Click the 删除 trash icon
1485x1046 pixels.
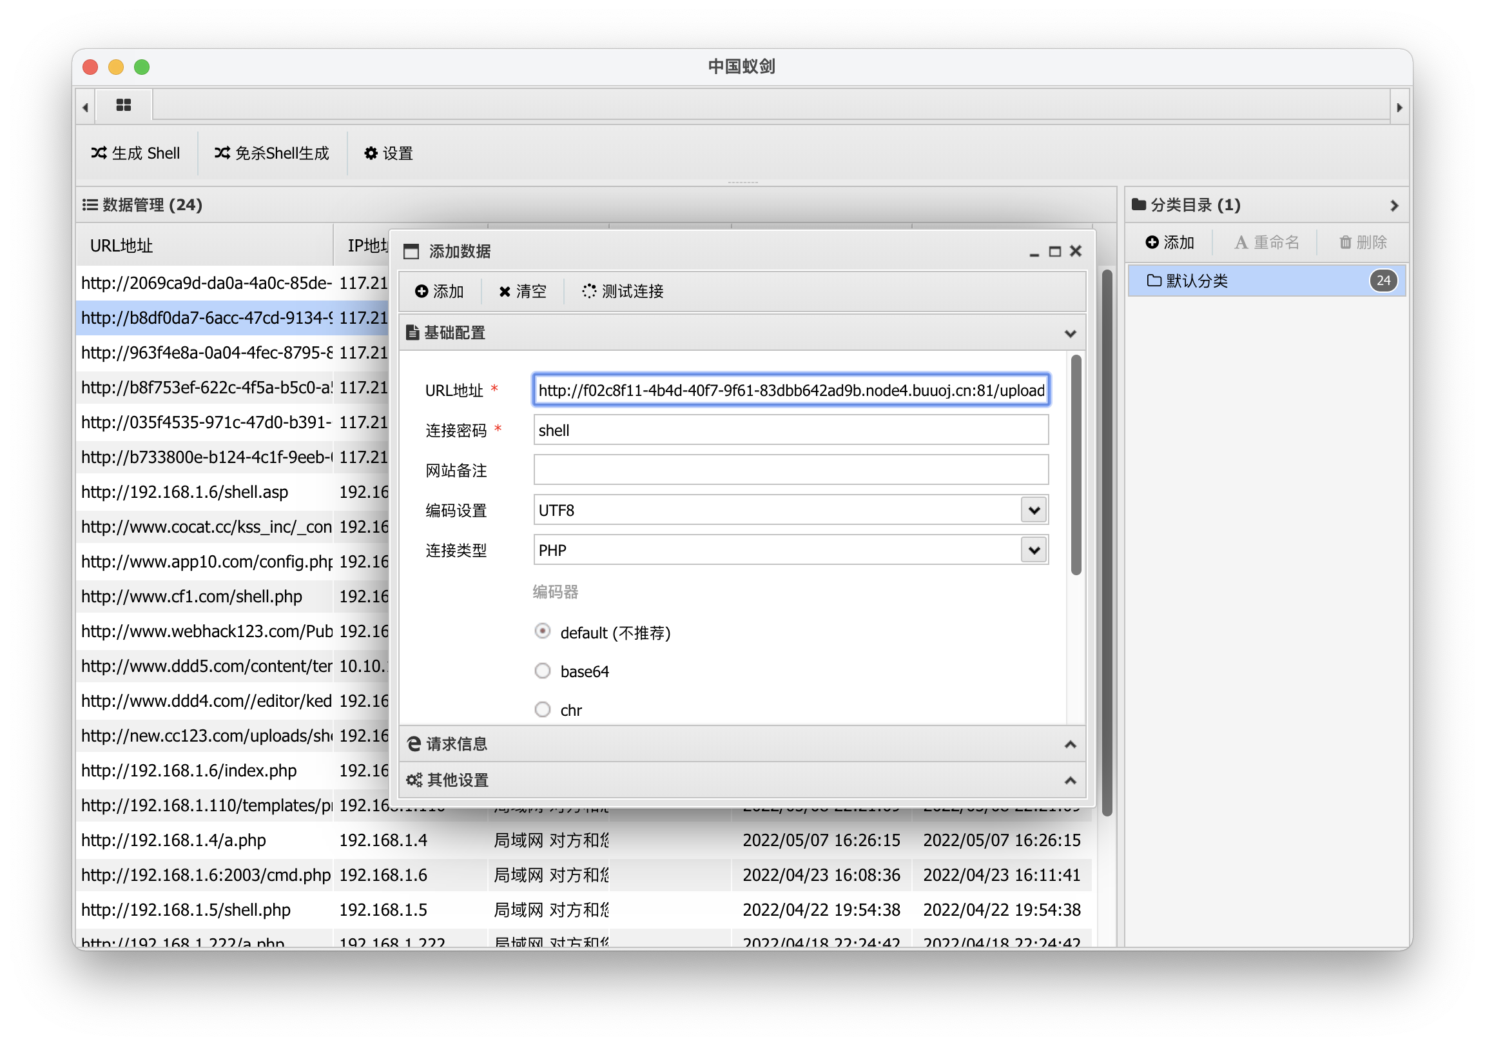tap(1345, 242)
